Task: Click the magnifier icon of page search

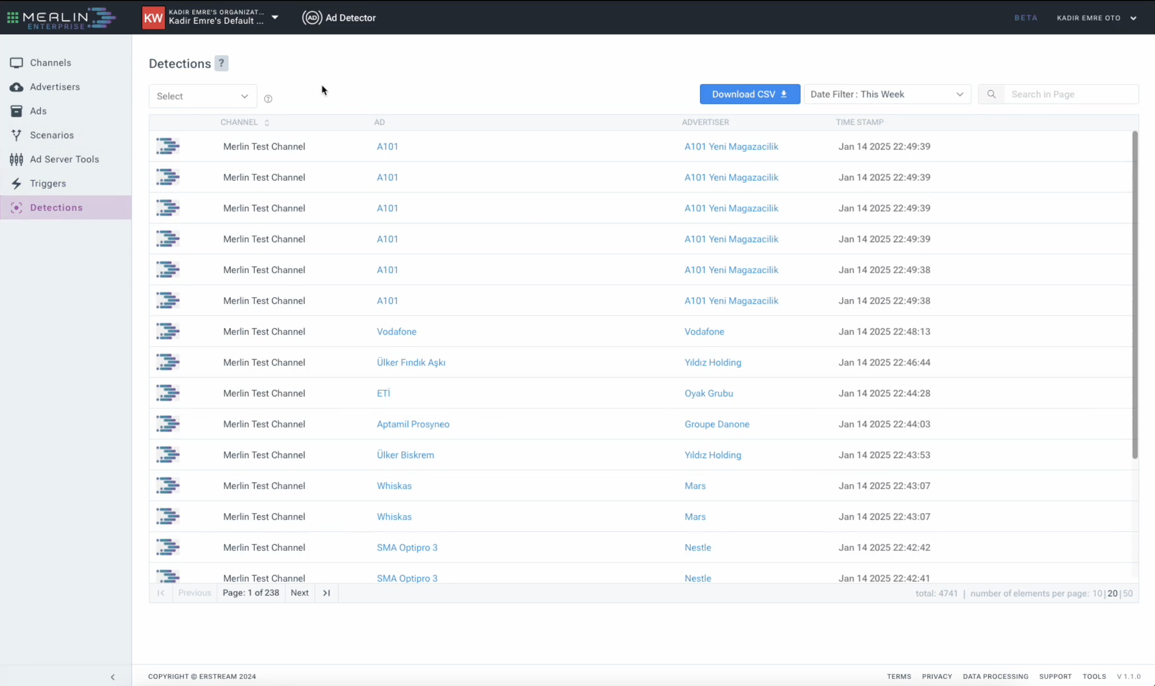Action: 991,94
